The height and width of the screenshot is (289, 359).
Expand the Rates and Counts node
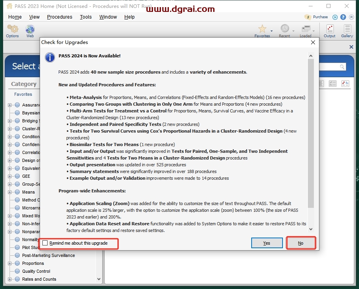[10, 279]
